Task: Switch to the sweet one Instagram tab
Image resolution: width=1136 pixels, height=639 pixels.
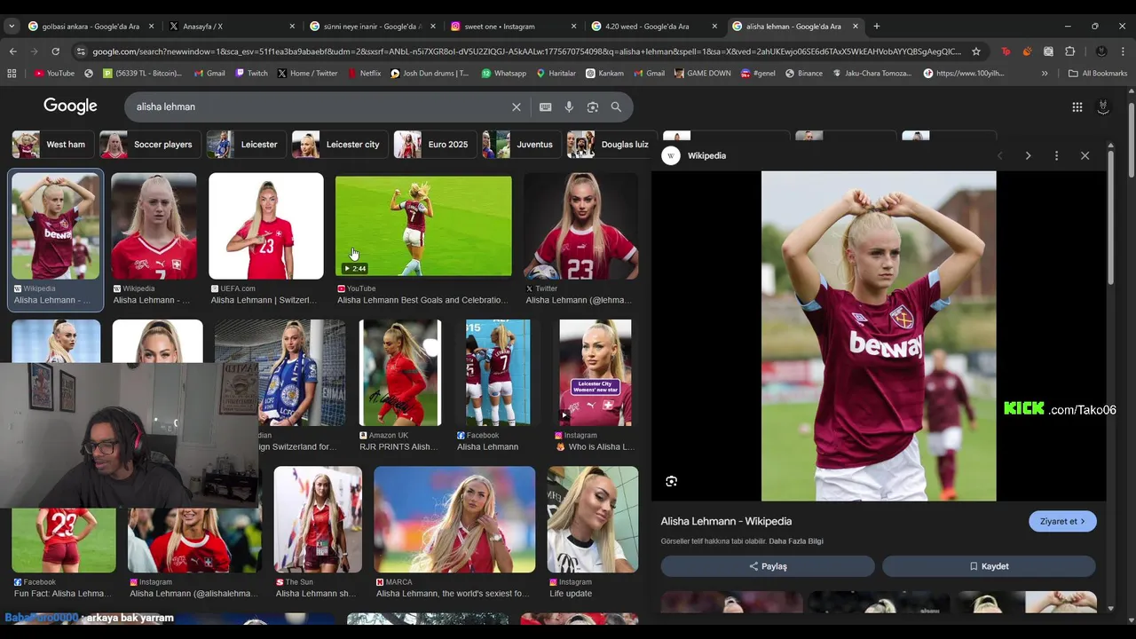Action: [512, 27]
